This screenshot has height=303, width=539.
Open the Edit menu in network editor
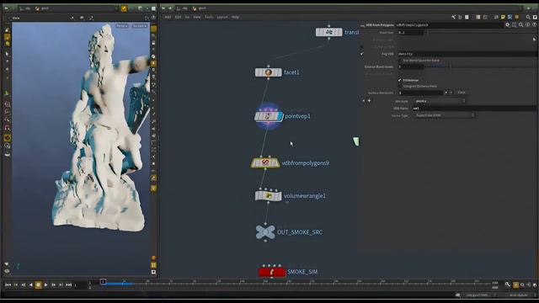178,17
